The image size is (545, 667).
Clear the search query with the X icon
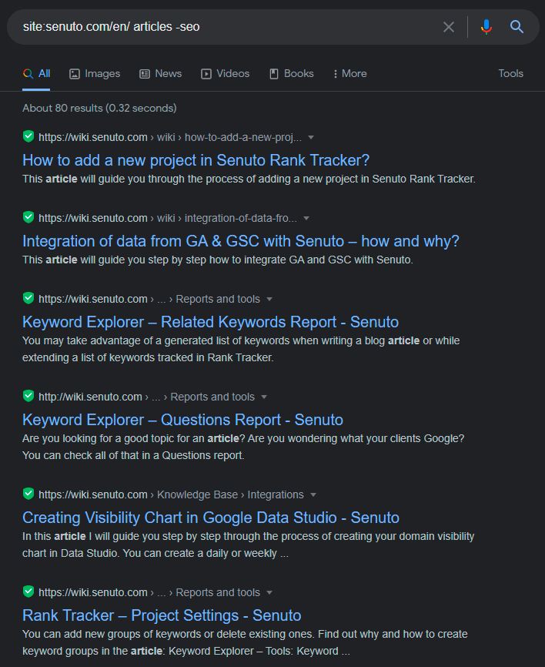coord(449,27)
